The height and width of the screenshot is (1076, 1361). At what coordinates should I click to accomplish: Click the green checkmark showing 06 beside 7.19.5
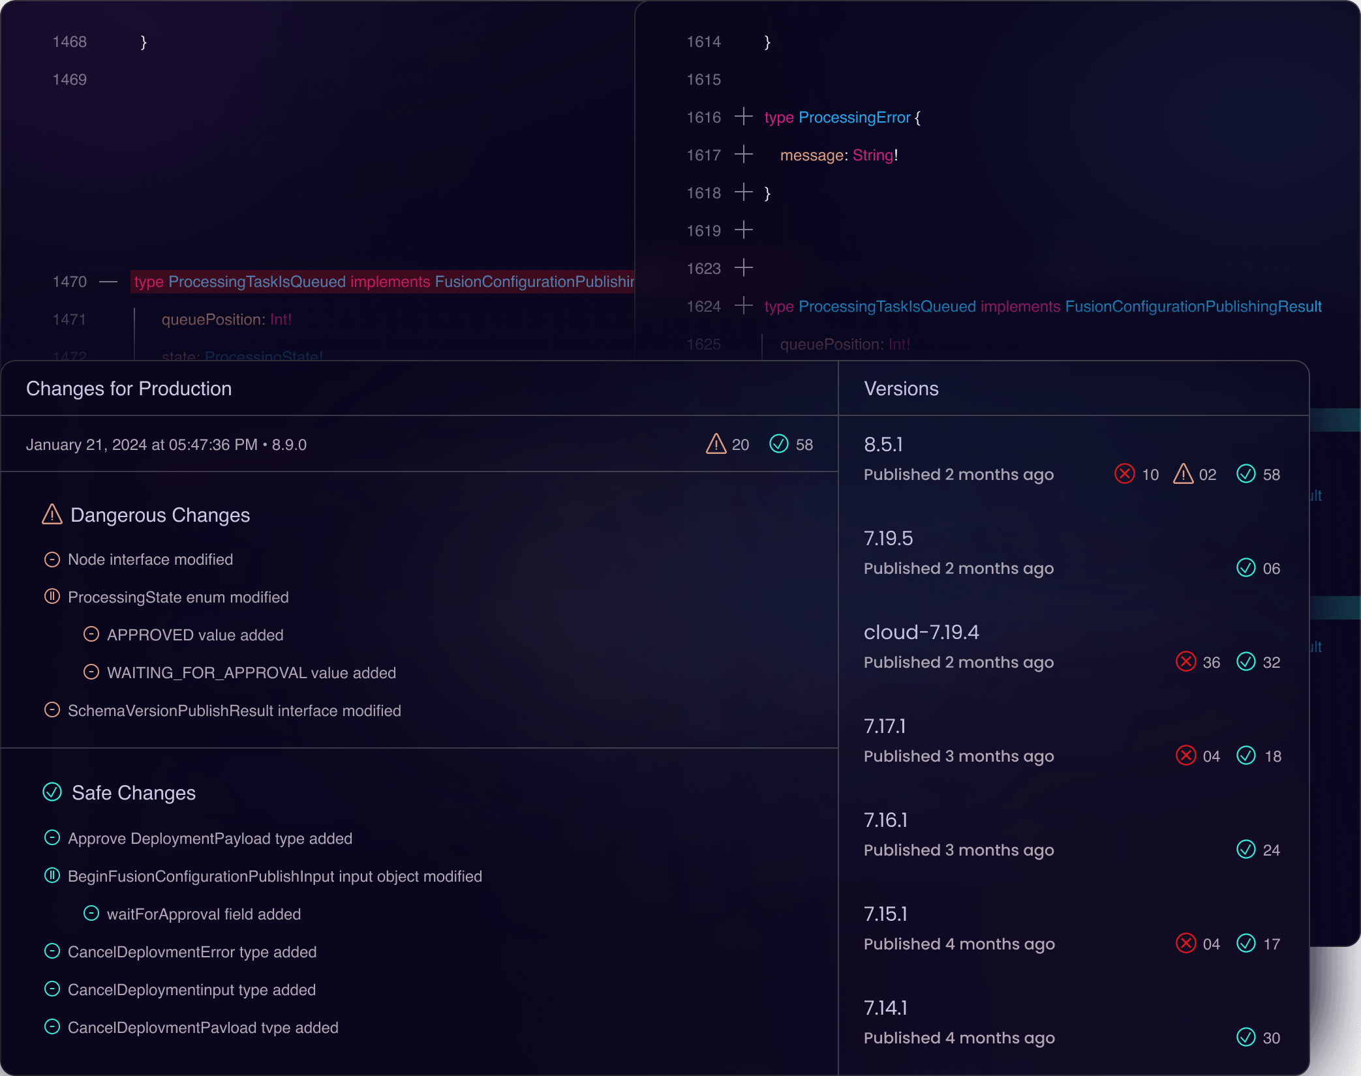coord(1246,568)
